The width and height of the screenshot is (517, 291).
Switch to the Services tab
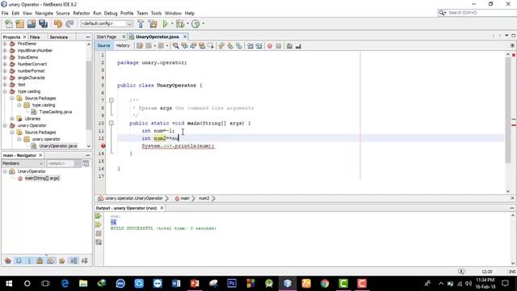click(59, 37)
